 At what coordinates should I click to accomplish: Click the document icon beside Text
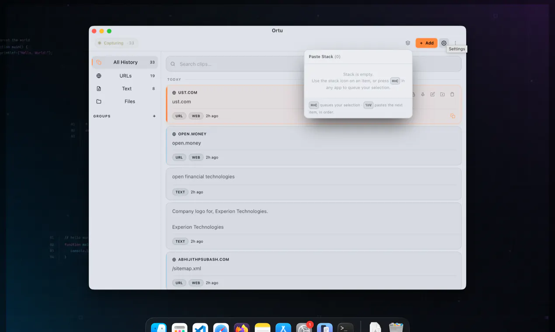click(99, 89)
